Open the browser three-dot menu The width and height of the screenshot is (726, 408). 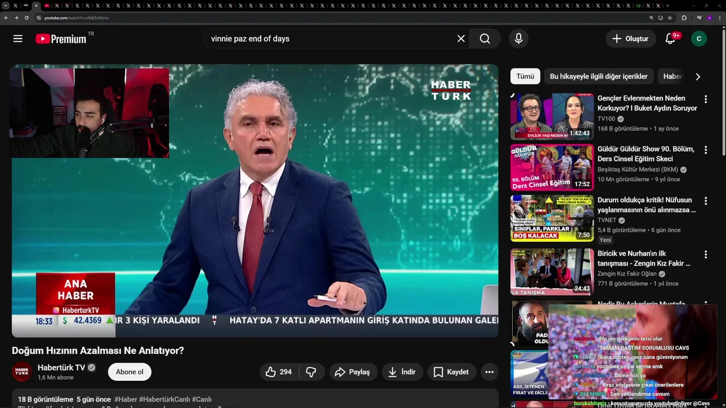(x=720, y=18)
